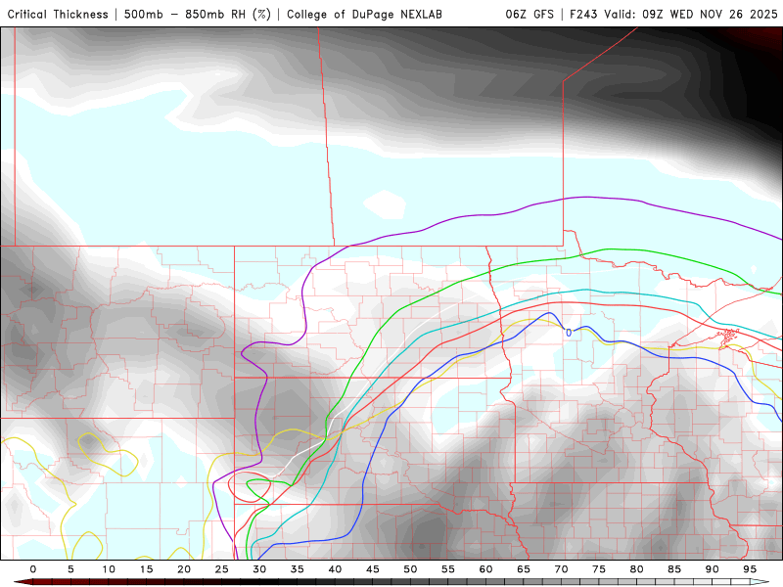Click the "70" value on the color scale

[x=561, y=569]
